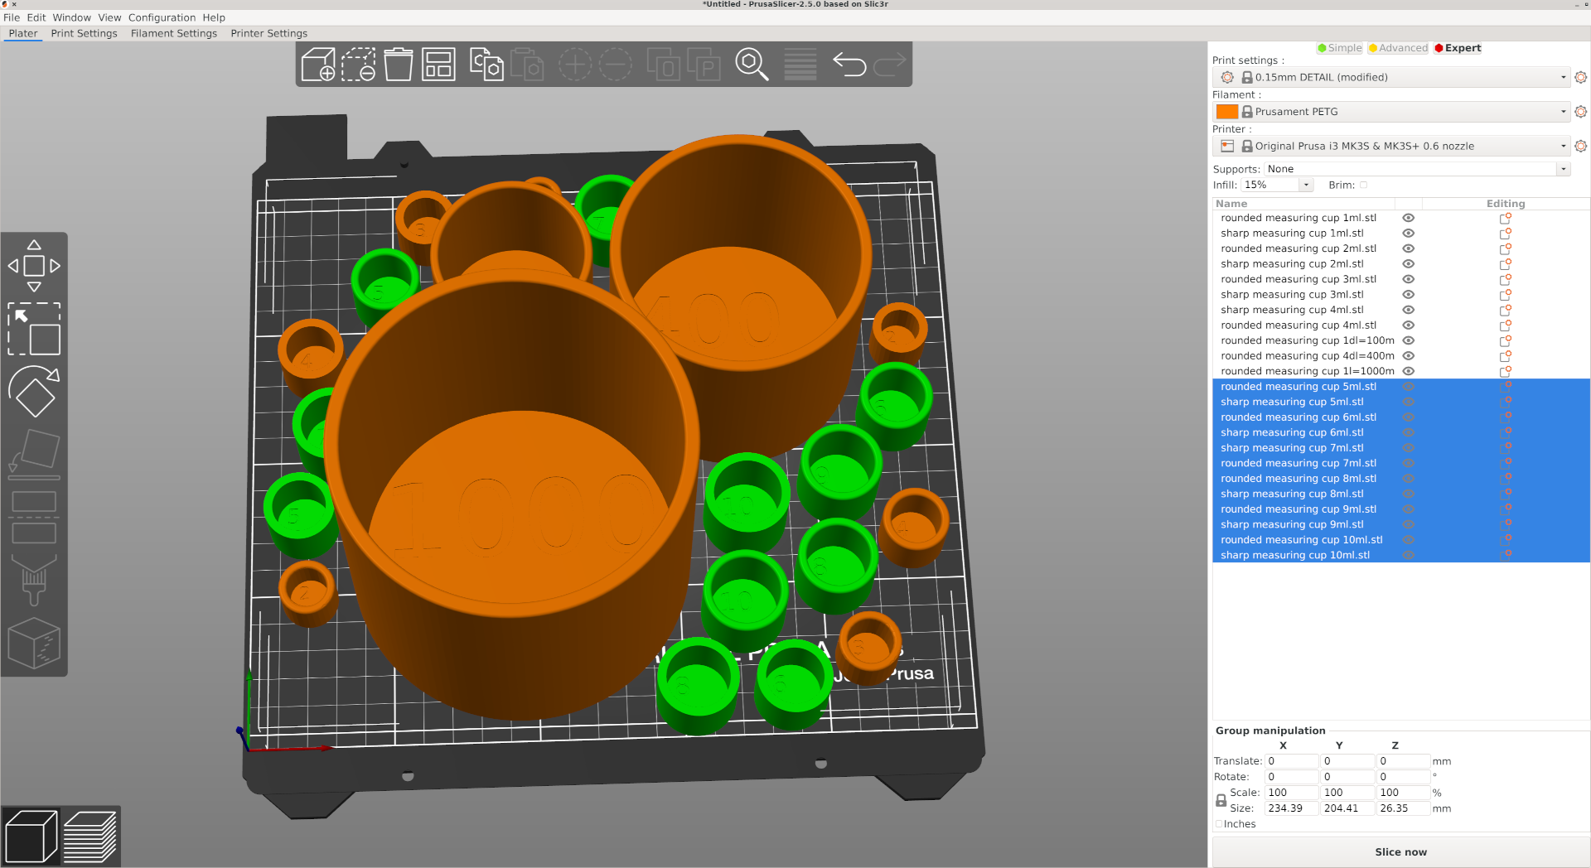Open the Print settings preset dropdown

point(1392,77)
